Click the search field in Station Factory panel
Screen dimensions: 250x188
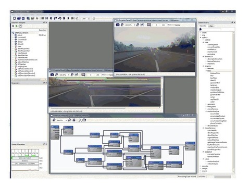211,29
